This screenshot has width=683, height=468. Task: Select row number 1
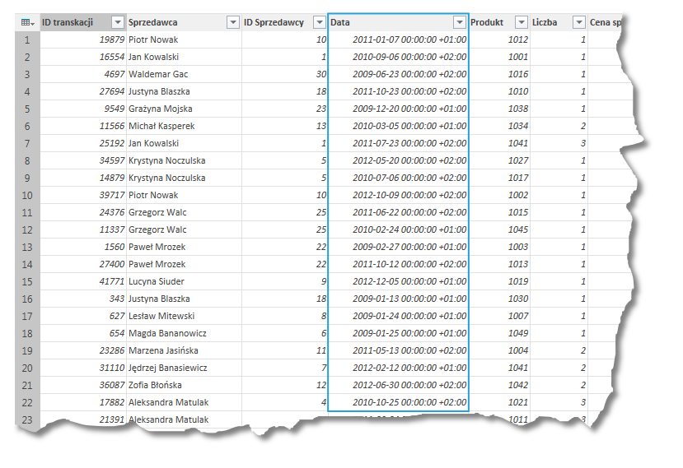point(27,39)
